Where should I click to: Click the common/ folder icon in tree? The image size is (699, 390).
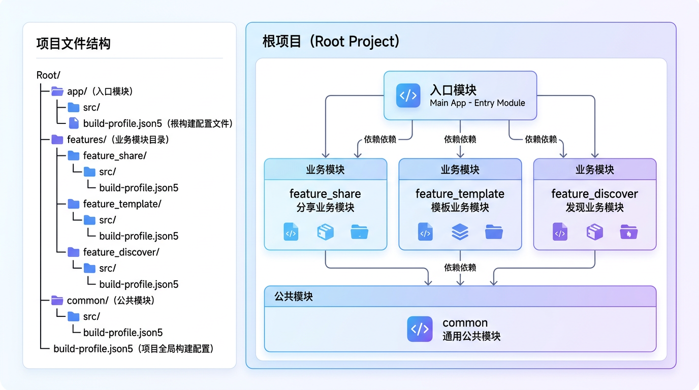(57, 301)
